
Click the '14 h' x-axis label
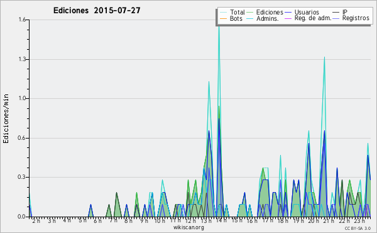pyautogui.click(x=221, y=220)
